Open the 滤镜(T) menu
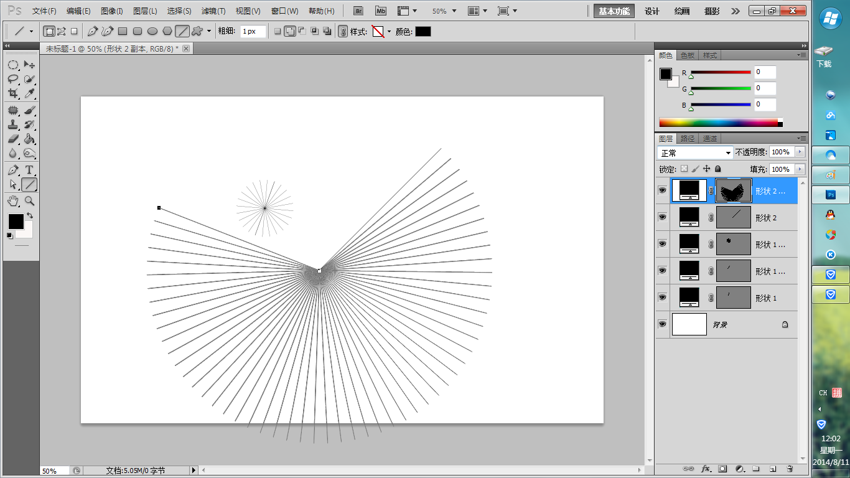The width and height of the screenshot is (850, 478). tap(213, 11)
